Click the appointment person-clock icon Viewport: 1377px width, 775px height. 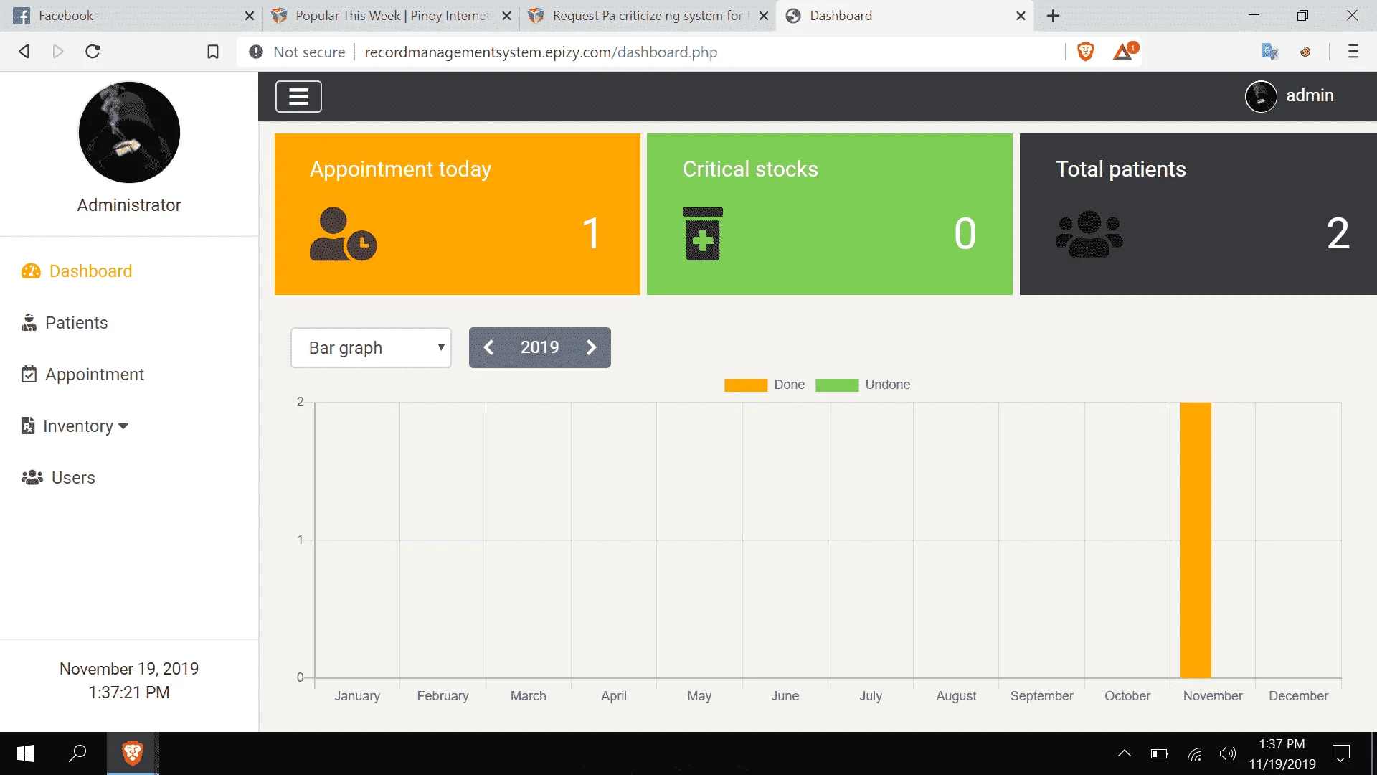343,234
